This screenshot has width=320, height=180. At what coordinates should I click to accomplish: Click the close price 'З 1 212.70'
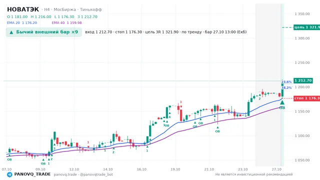(x=87, y=16)
